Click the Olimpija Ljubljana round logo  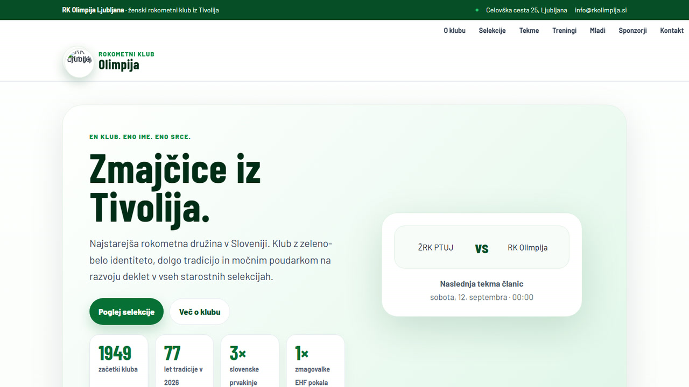point(79,61)
